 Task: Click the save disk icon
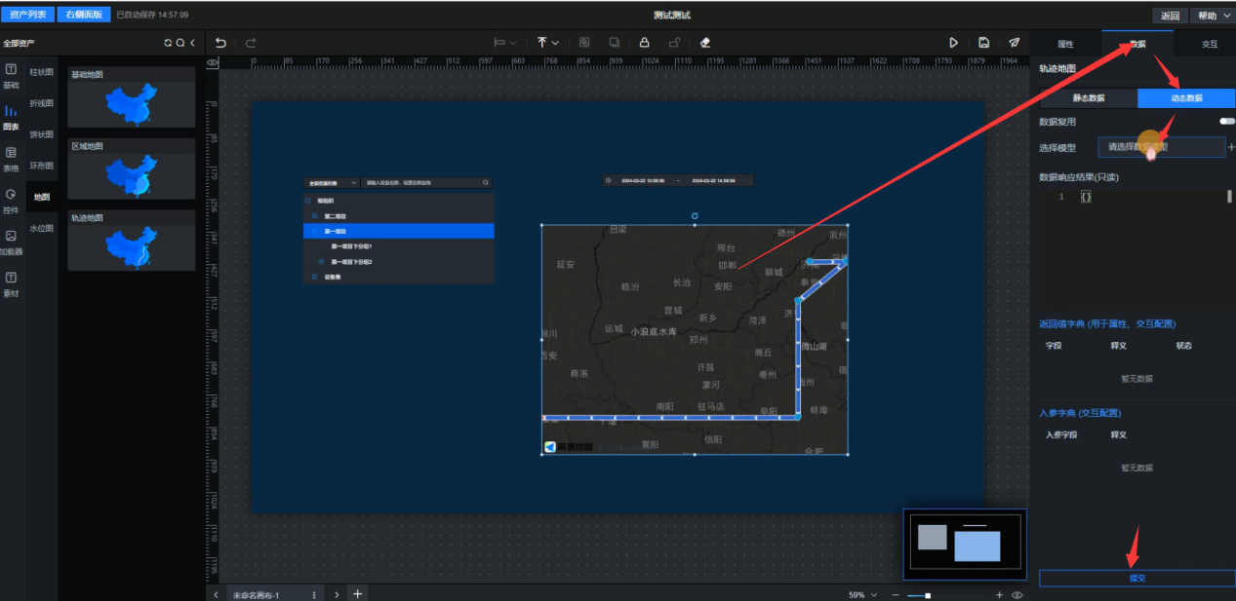(x=984, y=43)
